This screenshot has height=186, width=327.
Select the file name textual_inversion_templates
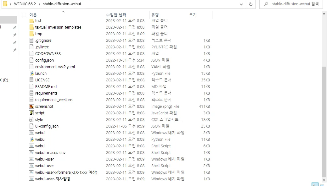click(x=58, y=27)
